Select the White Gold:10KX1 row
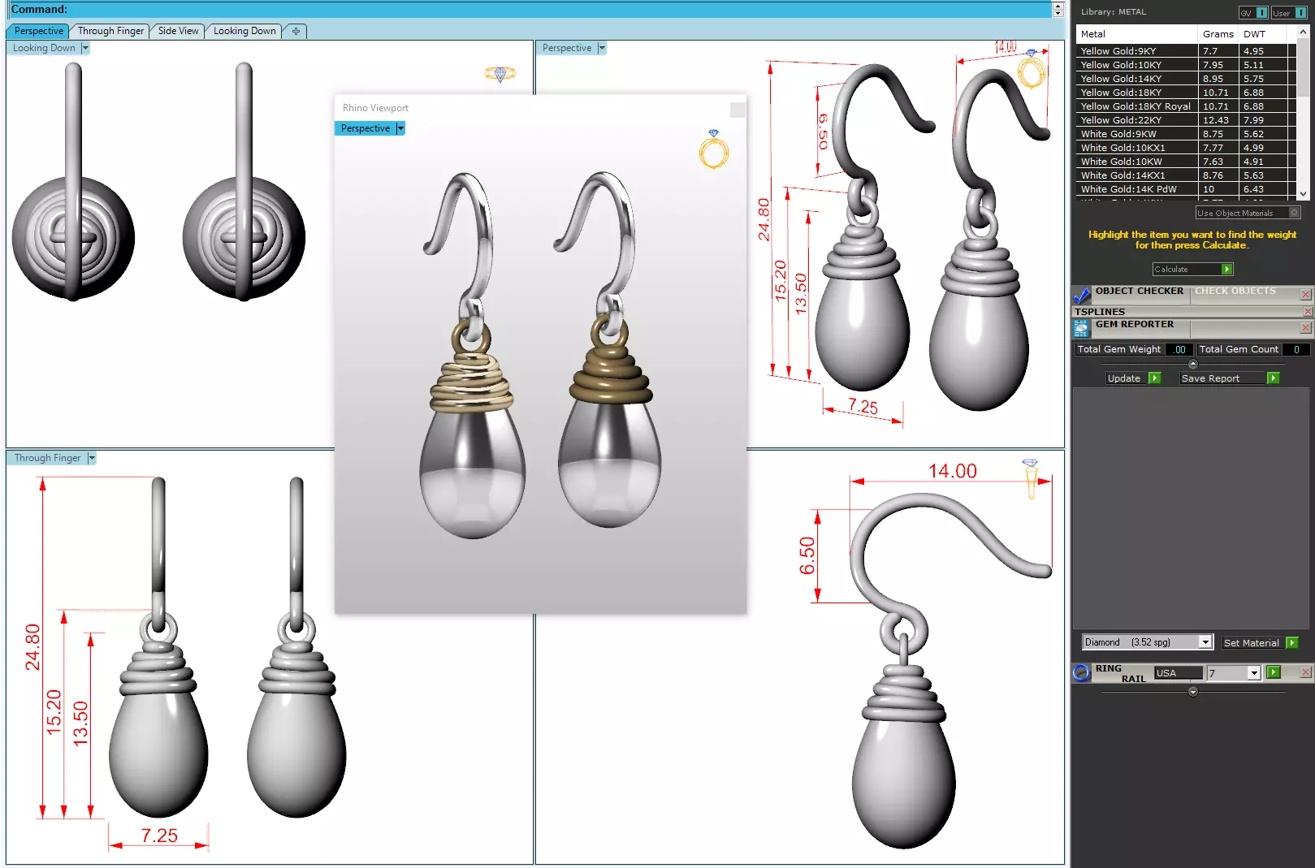Viewport: 1315px width, 868px height. [1185, 148]
